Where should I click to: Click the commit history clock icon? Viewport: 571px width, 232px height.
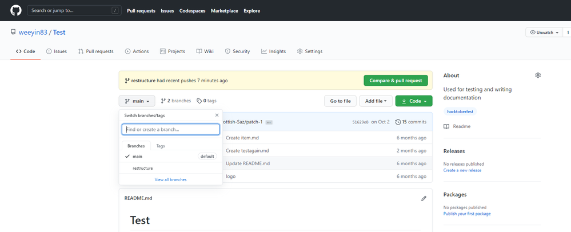tap(398, 122)
